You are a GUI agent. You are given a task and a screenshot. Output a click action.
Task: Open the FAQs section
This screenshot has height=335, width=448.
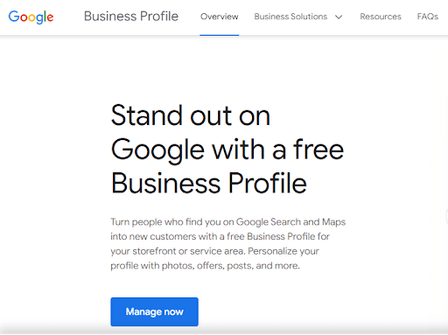(428, 17)
